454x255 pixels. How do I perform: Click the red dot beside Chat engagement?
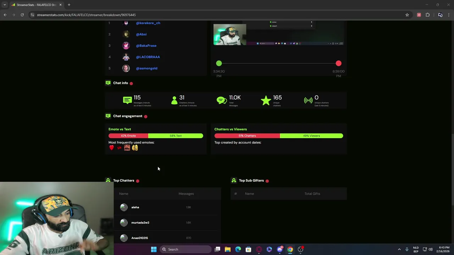click(x=145, y=116)
